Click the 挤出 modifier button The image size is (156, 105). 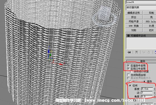134,17
